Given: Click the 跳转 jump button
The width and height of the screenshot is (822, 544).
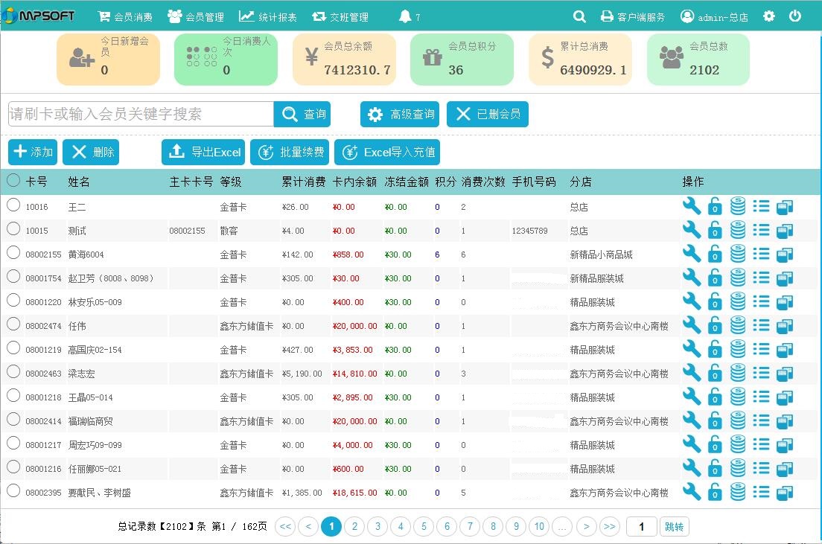Looking at the screenshot, I should (x=674, y=527).
